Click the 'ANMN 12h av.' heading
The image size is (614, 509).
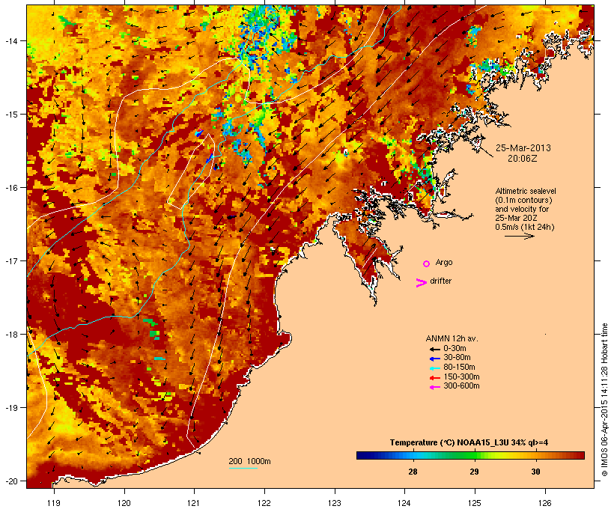tap(452, 338)
